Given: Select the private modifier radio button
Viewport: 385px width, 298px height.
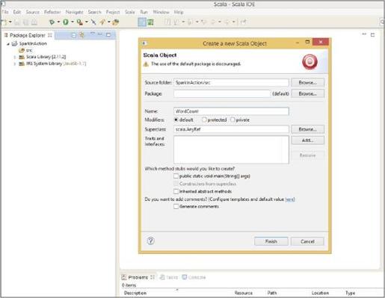Looking at the screenshot, I should click(232, 119).
